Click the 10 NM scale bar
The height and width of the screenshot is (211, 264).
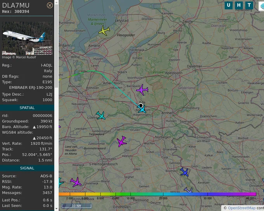tap(76, 206)
